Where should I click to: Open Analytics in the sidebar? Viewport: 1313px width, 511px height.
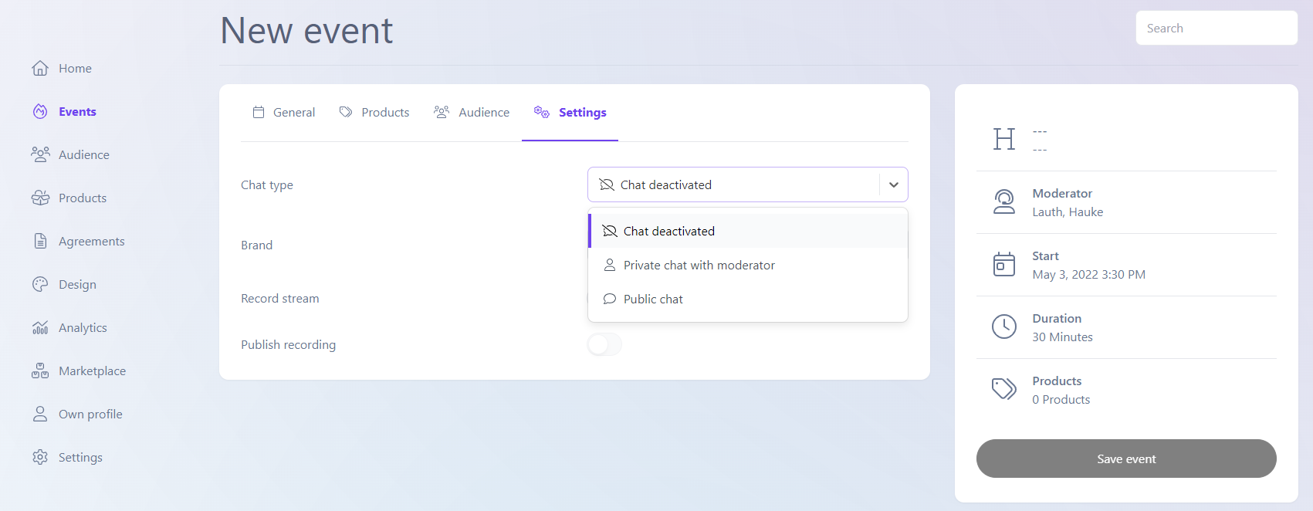83,327
